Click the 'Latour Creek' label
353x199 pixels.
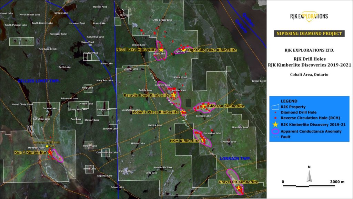coord(259,81)
